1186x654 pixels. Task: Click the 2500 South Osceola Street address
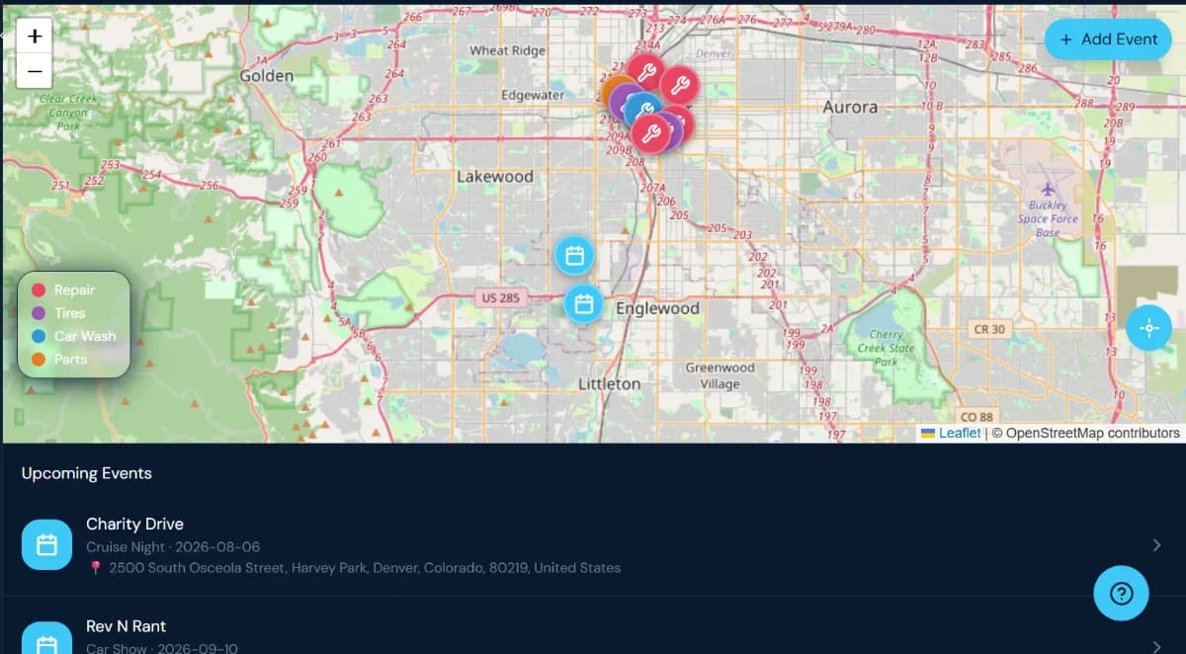click(x=365, y=568)
